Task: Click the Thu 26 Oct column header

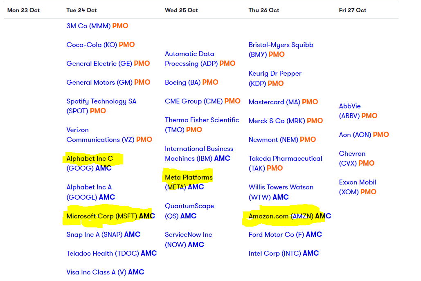Action: [x=264, y=10]
